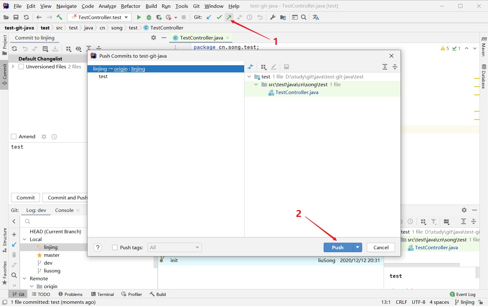Switch to the Console tab
Viewport: 488px width, 306px height.
[64, 210]
